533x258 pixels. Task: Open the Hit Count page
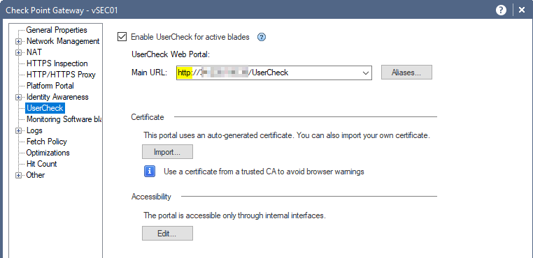pos(41,164)
